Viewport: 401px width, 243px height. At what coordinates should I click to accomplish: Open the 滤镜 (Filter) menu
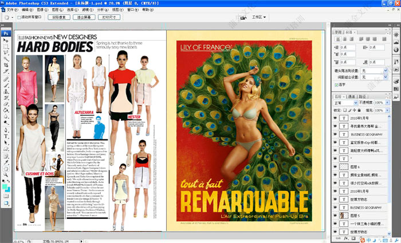point(88,10)
